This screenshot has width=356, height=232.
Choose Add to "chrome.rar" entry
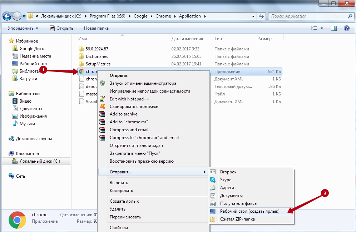point(154,122)
